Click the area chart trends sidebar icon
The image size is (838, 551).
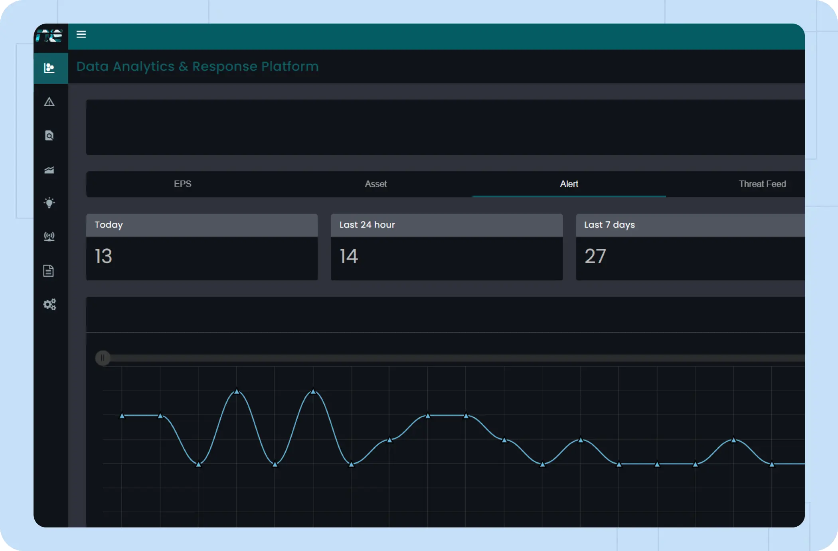pyautogui.click(x=49, y=170)
